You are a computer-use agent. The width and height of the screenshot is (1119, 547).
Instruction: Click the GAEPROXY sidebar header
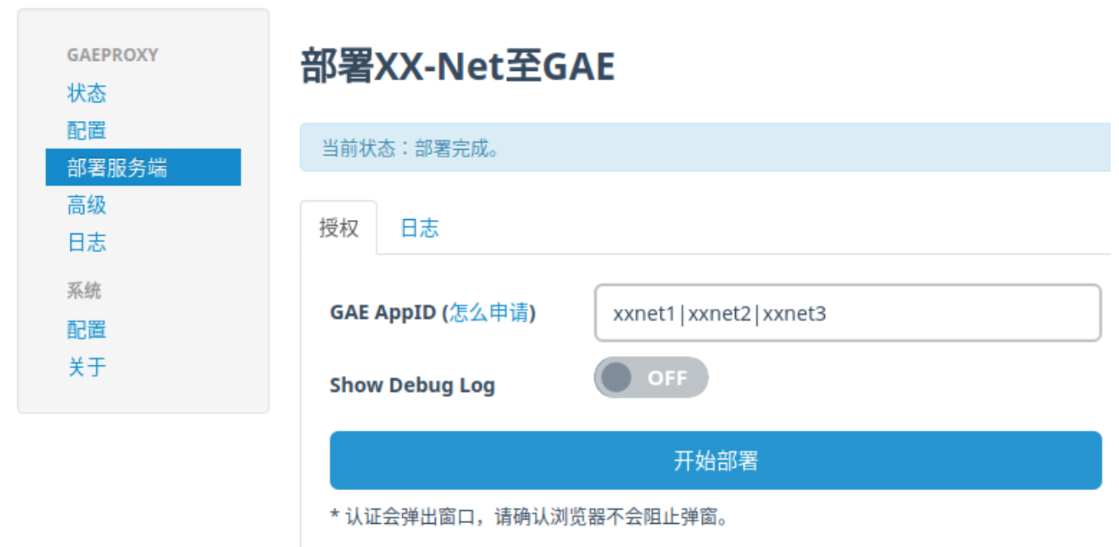tap(112, 55)
